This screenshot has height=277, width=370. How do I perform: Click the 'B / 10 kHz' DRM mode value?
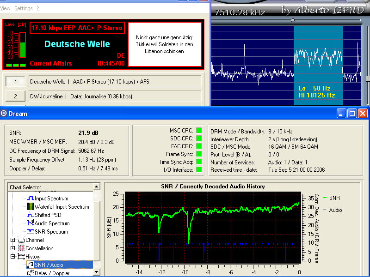(280, 132)
